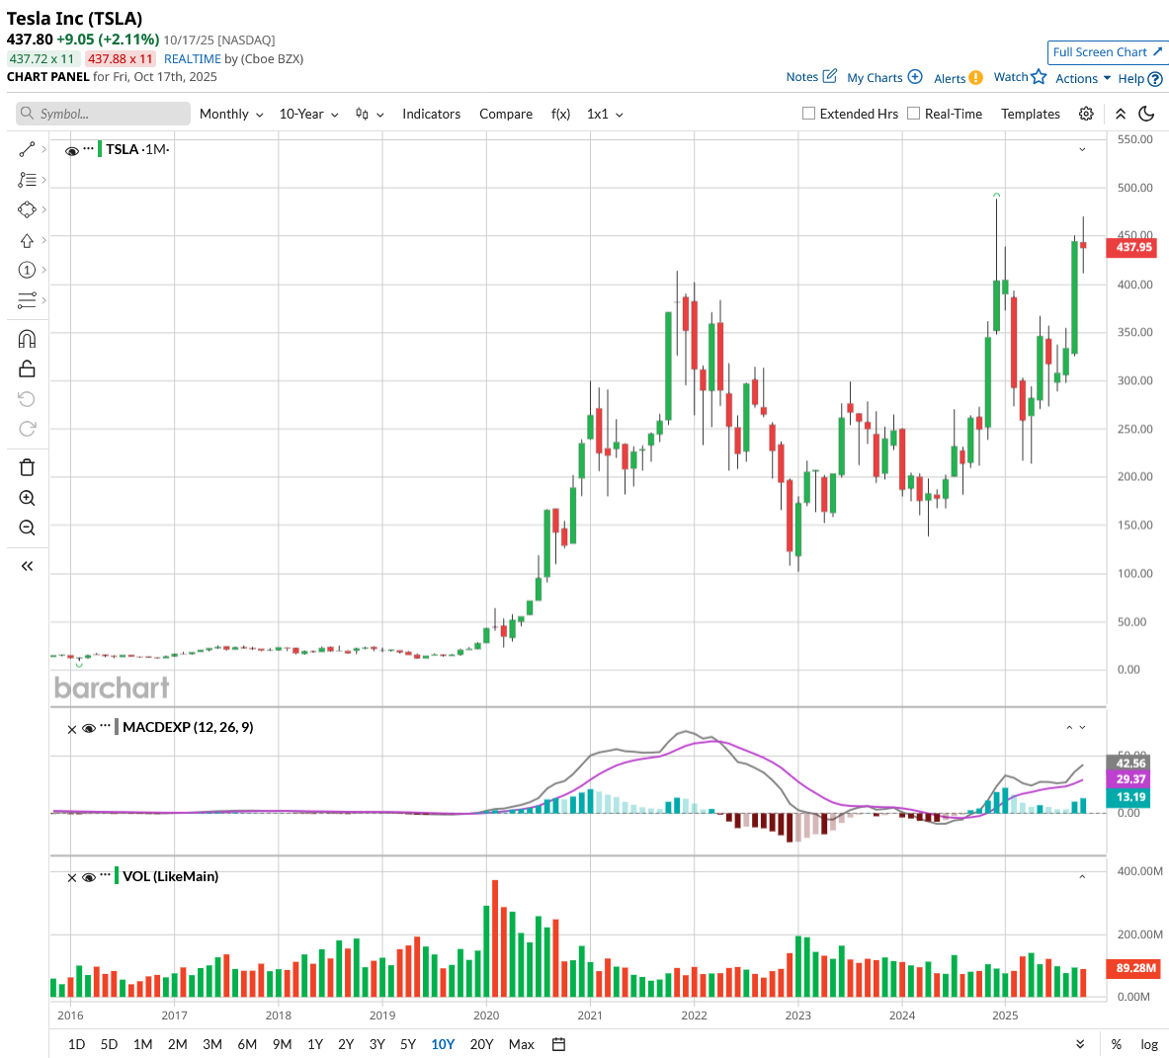
Task: Open the f(x) expressions menu
Action: click(x=560, y=114)
